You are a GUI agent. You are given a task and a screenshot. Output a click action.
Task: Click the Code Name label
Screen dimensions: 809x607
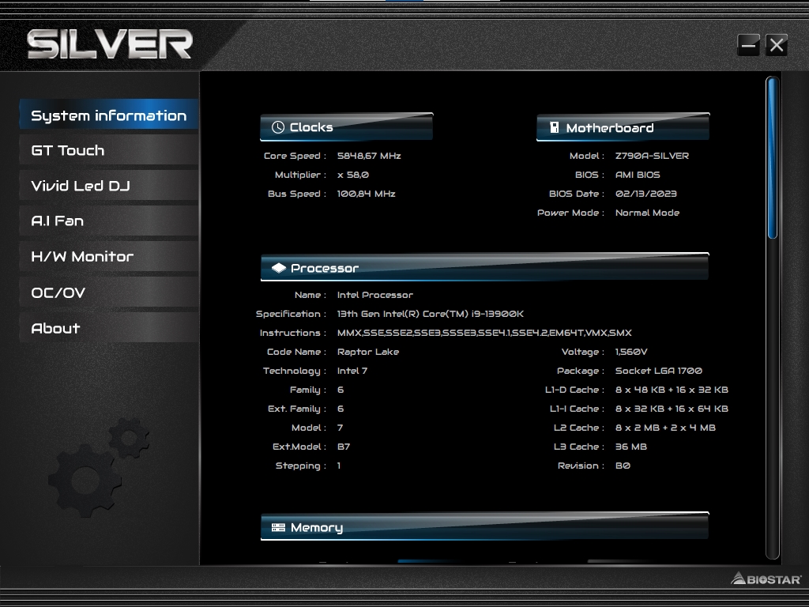[296, 352]
